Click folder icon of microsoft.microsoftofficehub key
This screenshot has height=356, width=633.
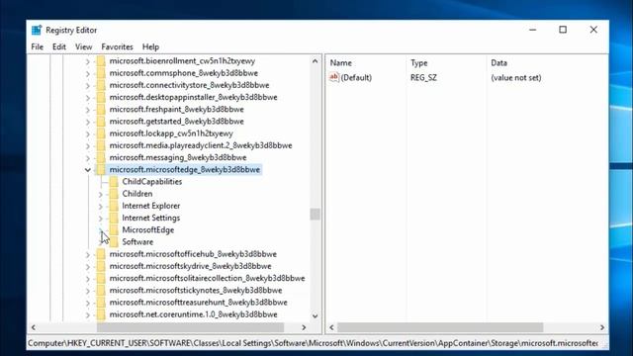101,254
